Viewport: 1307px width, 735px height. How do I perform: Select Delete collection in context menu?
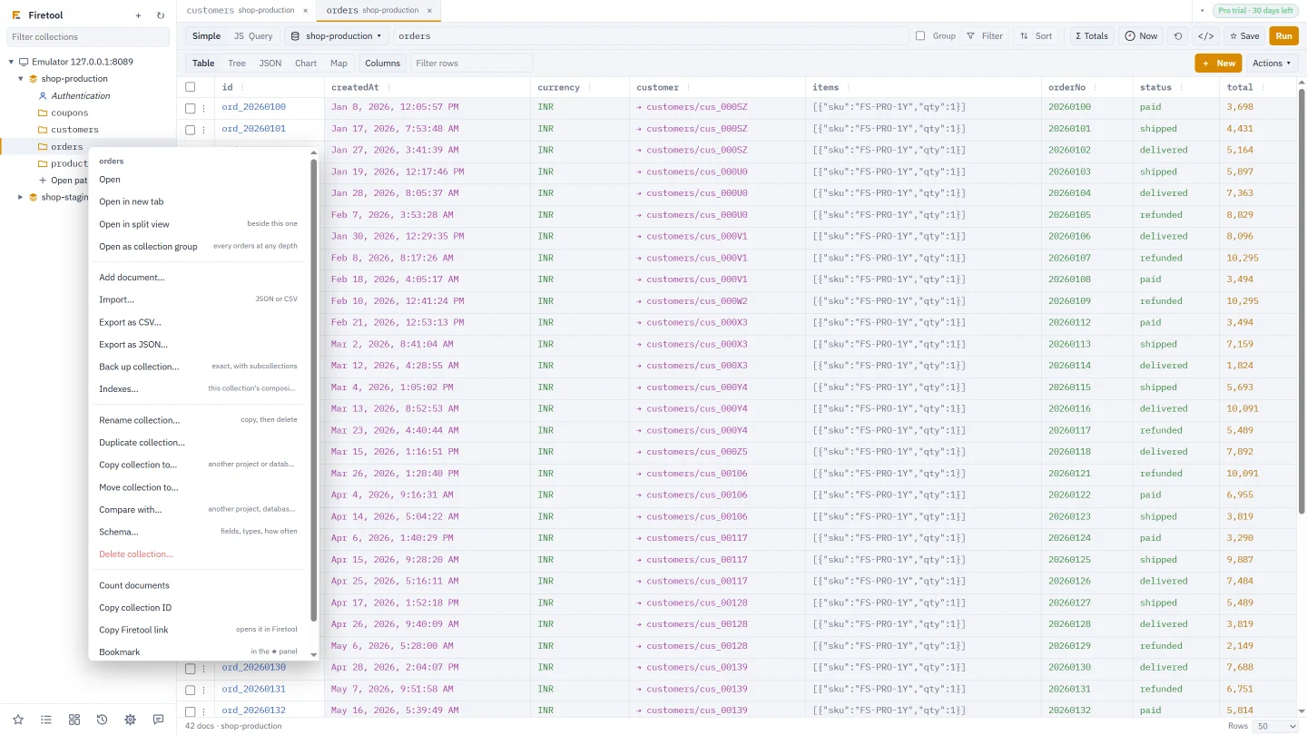coord(198,554)
